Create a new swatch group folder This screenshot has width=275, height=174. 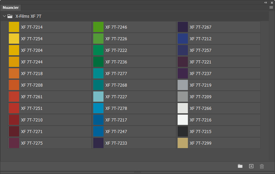pos(240,166)
